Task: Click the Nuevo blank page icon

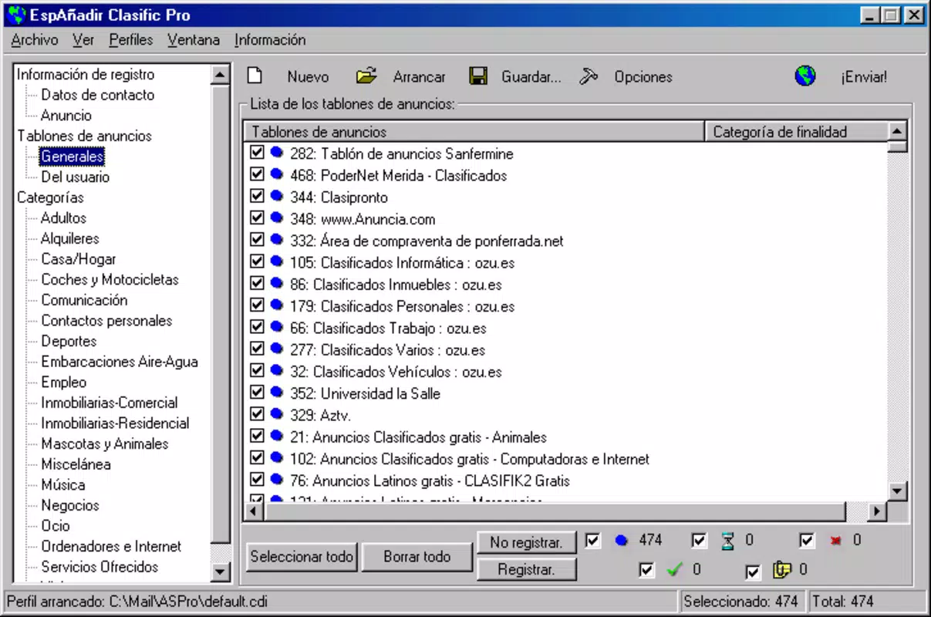Action: coord(255,76)
